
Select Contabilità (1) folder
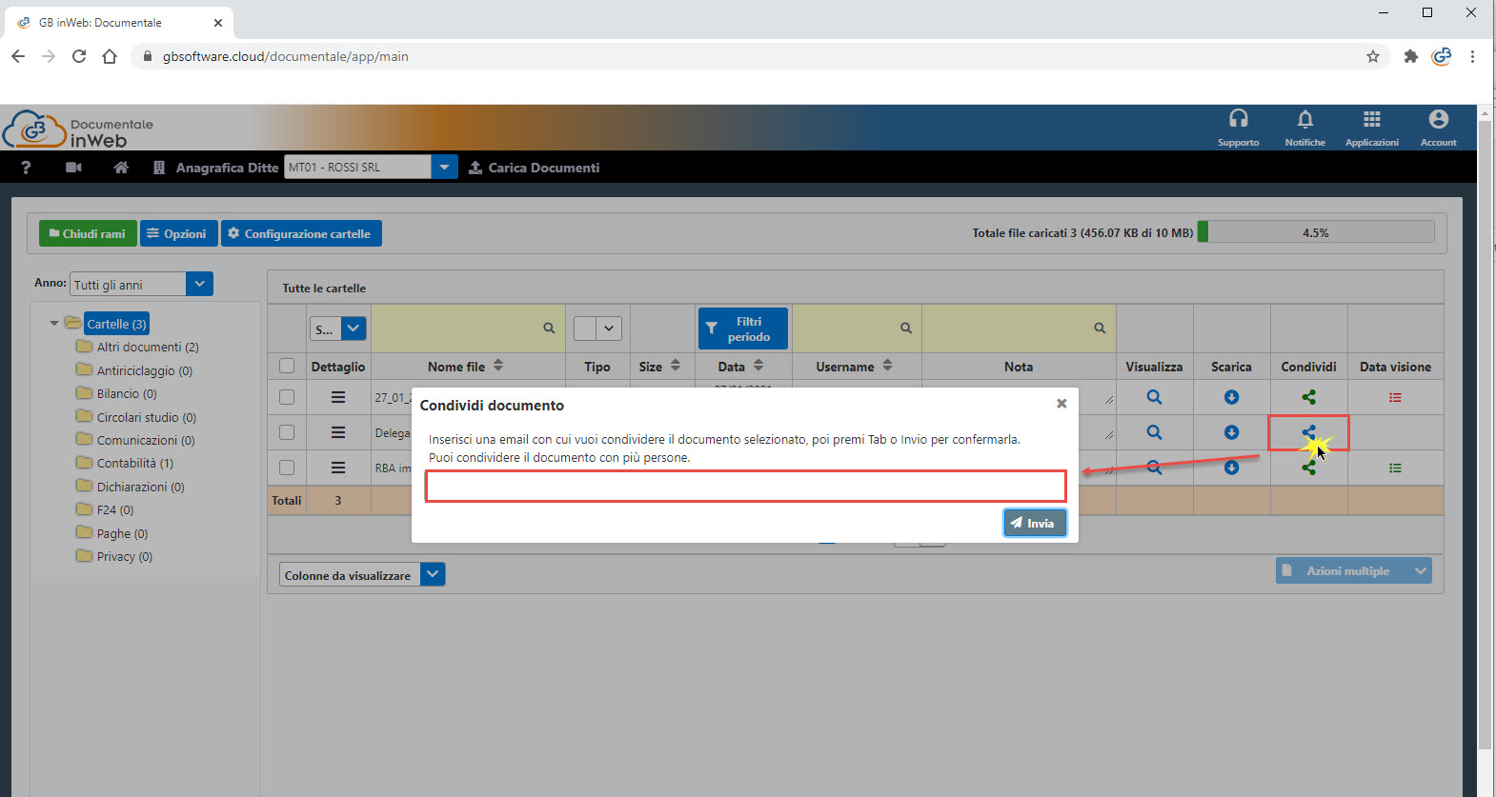coord(134,464)
